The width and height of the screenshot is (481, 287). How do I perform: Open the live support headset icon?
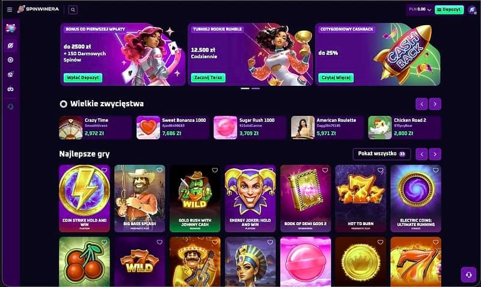tap(469, 274)
